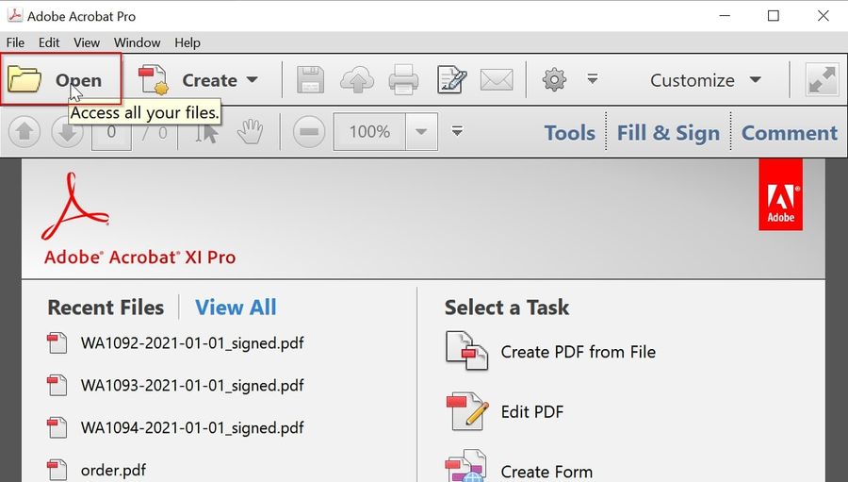Click the Print icon
Viewport: 848px width, 482px height.
pyautogui.click(x=403, y=80)
